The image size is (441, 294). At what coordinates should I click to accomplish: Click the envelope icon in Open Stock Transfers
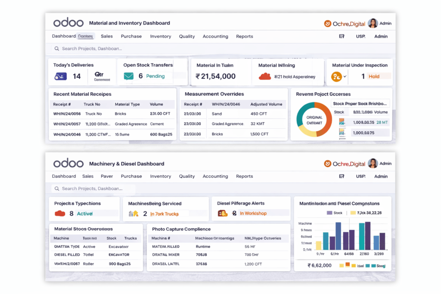coord(128,76)
